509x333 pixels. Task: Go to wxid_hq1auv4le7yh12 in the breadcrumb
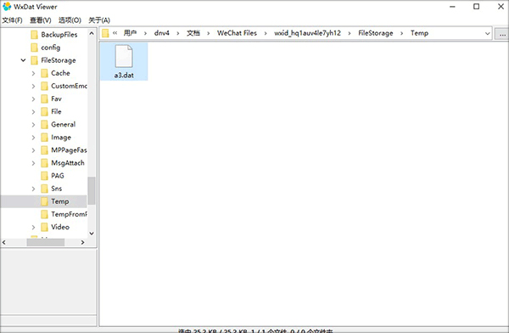(307, 33)
